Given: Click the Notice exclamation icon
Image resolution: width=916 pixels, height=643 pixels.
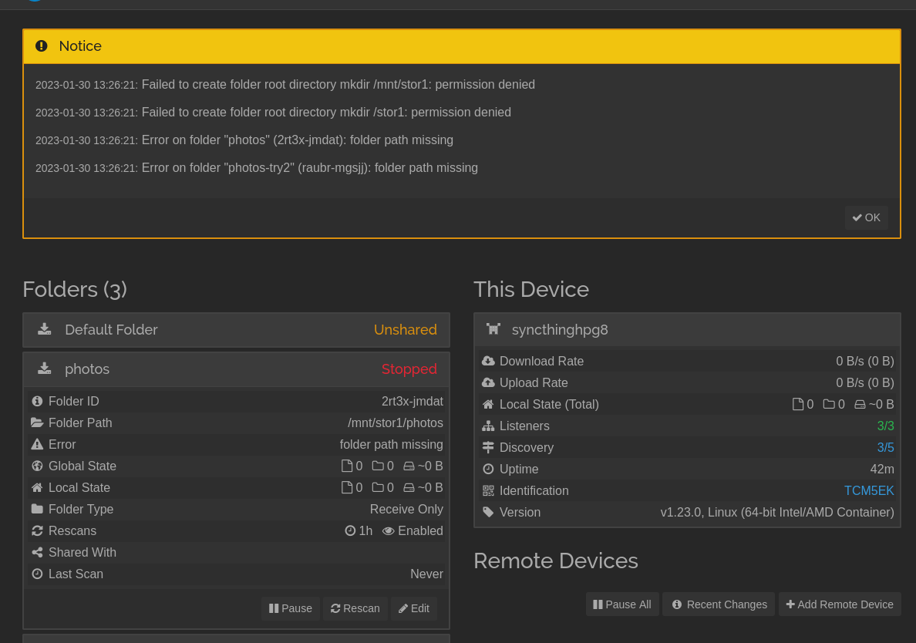Looking at the screenshot, I should click(42, 46).
